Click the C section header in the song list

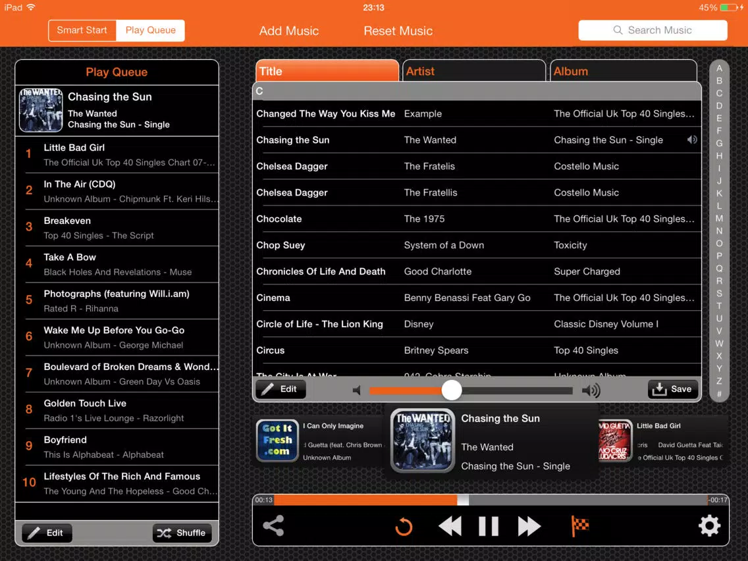point(477,91)
